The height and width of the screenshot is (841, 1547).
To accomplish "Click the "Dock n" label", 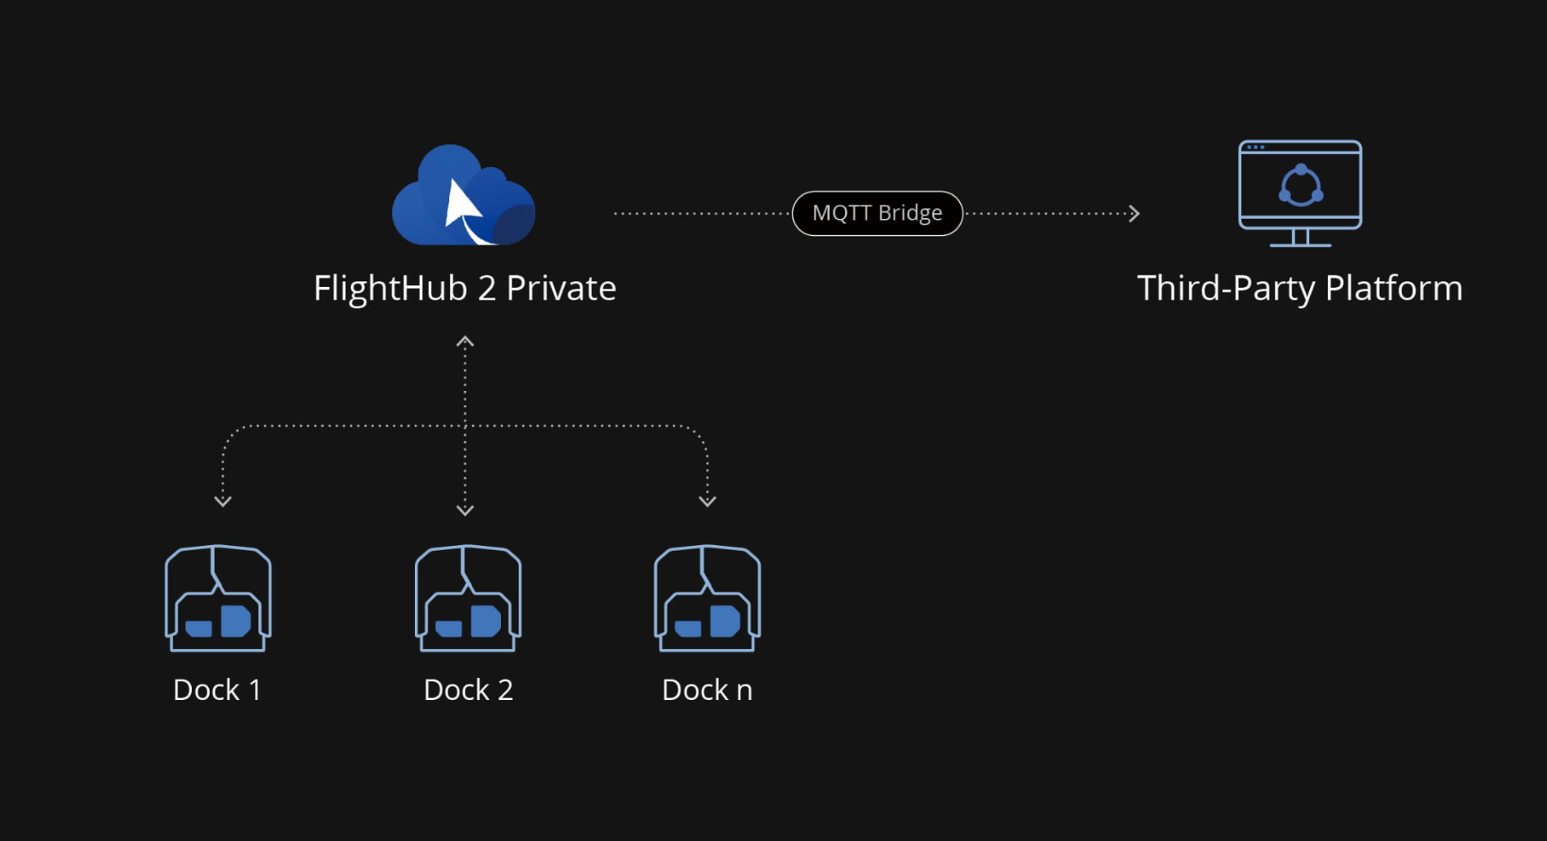I will [708, 690].
